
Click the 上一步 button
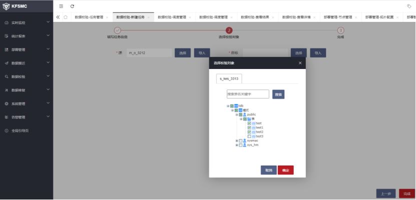click(x=386, y=193)
